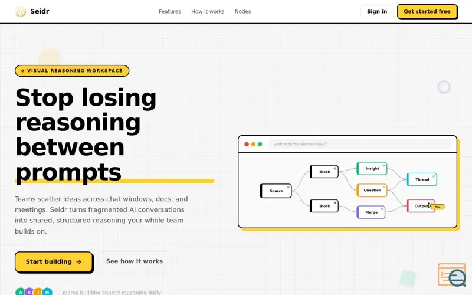Click the red window dot in mockup

(x=247, y=144)
